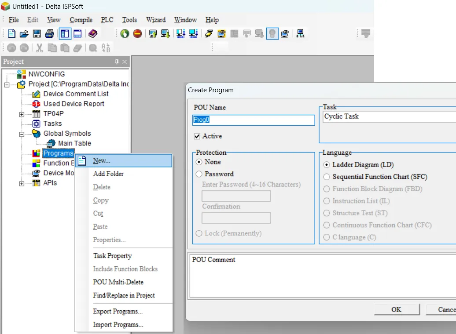Click the upload from PLC icon

(x=153, y=34)
